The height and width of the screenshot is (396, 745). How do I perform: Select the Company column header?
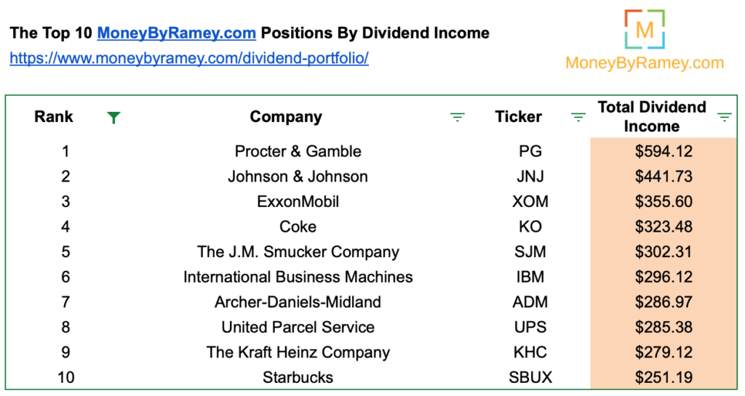coord(286,117)
